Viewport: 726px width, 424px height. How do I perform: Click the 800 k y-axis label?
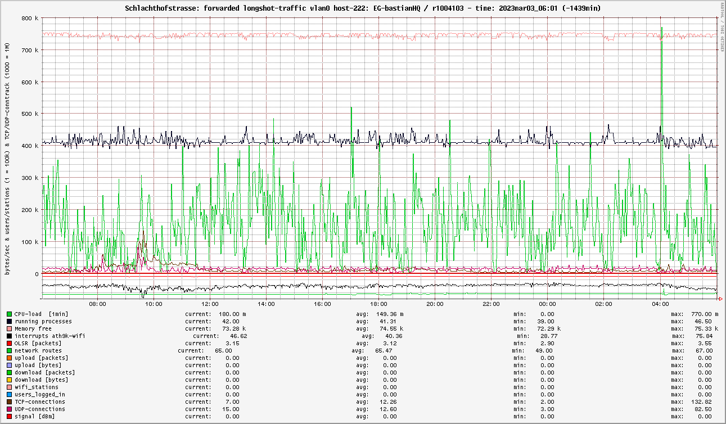pos(30,18)
